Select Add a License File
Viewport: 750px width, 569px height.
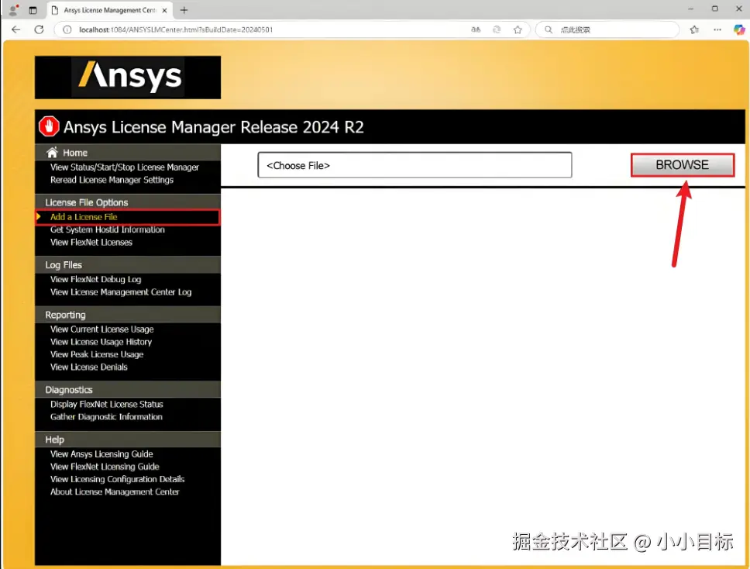[84, 217]
